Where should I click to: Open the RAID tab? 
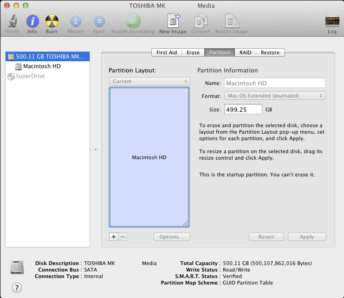pyautogui.click(x=245, y=52)
